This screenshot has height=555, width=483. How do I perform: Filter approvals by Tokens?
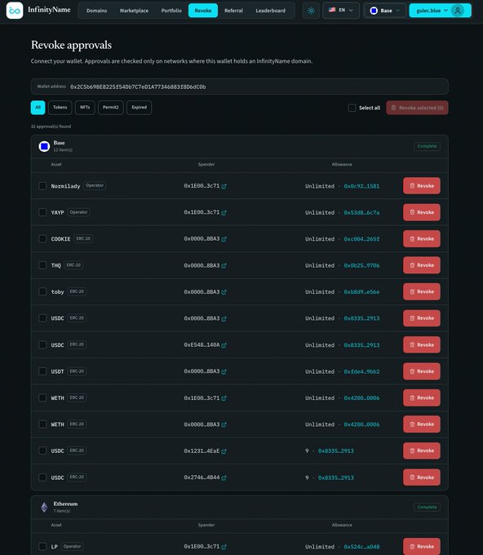tap(60, 107)
